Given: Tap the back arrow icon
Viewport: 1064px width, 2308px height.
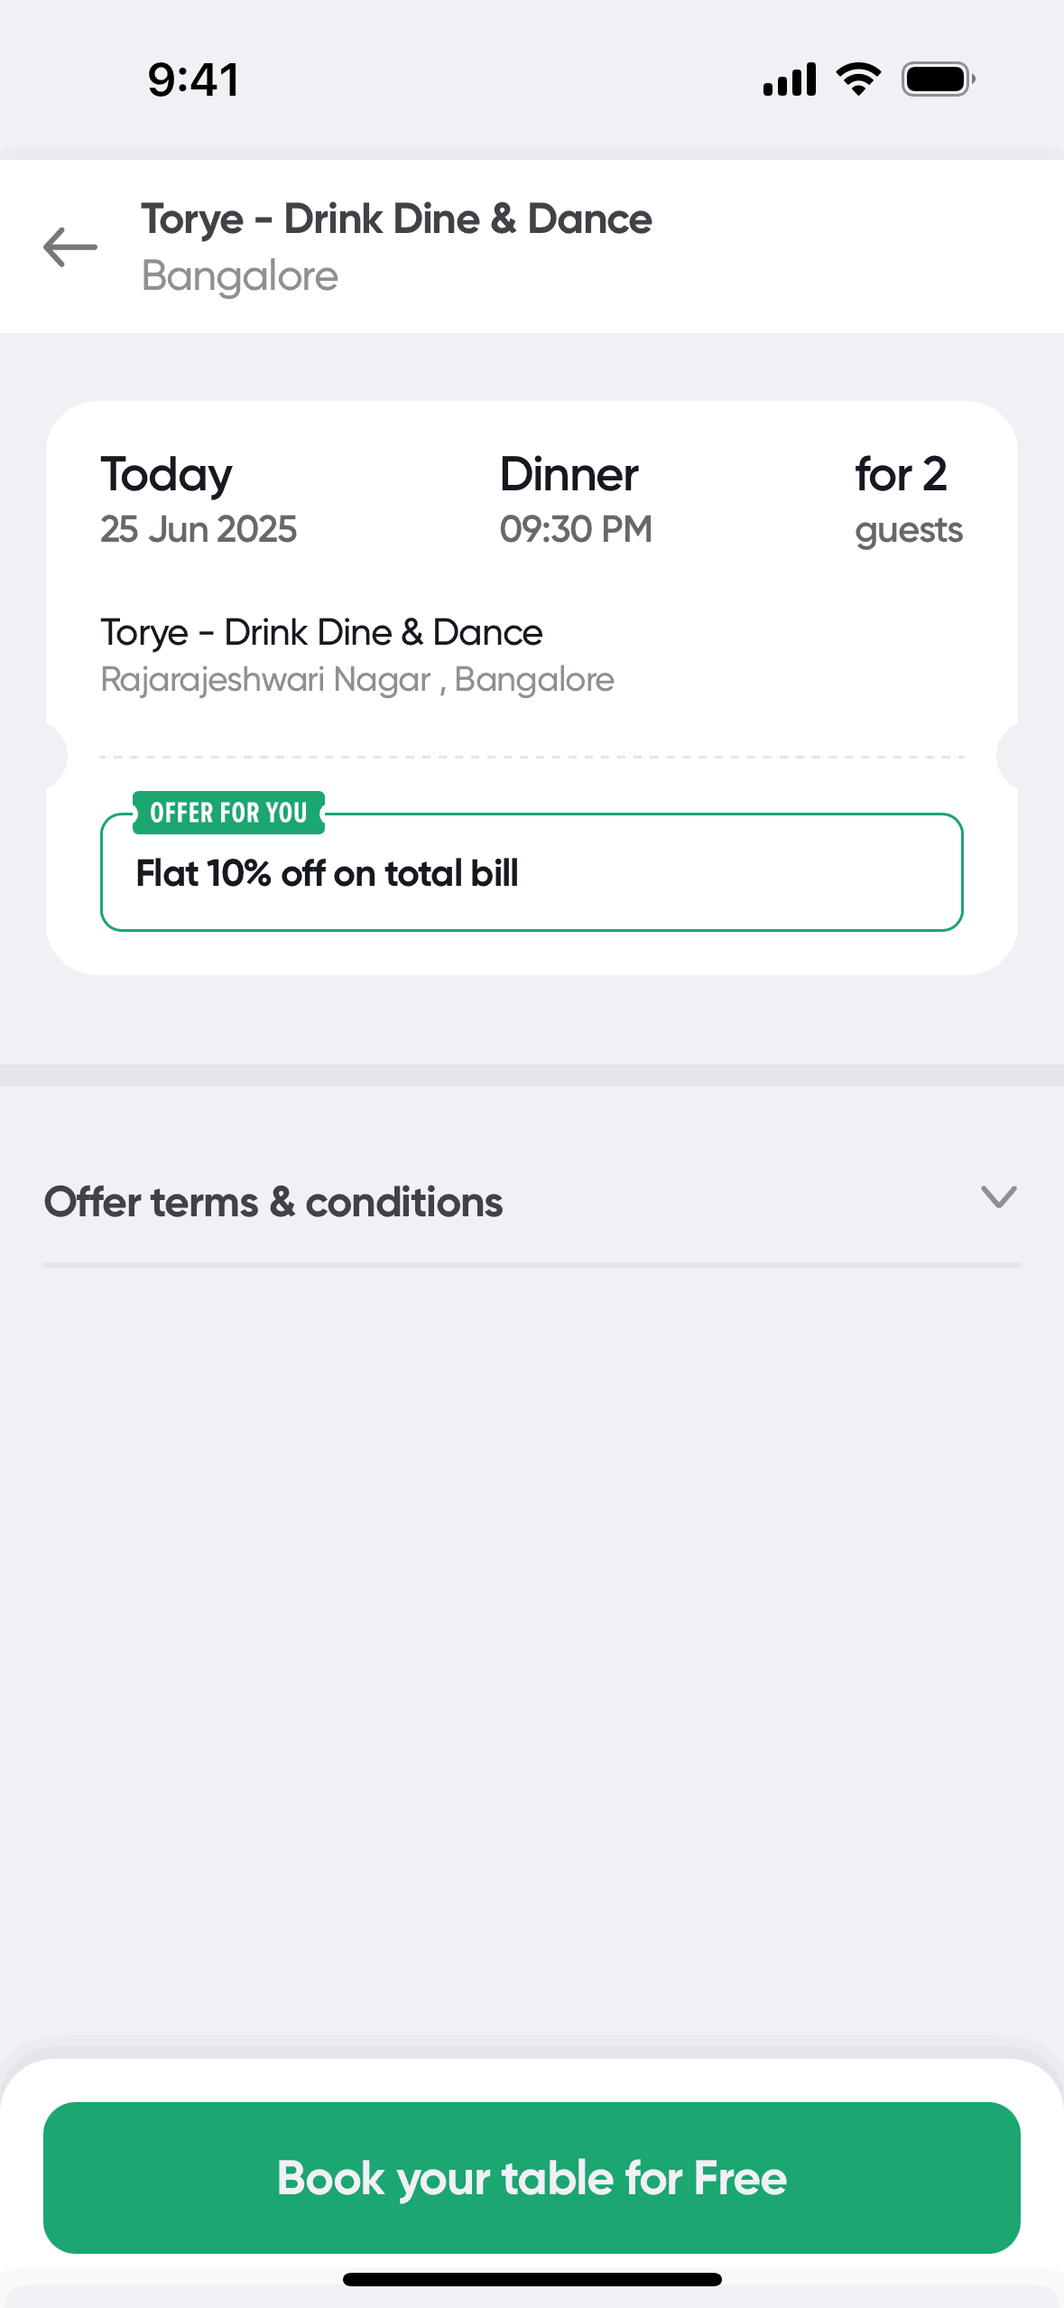Looking at the screenshot, I should point(70,247).
